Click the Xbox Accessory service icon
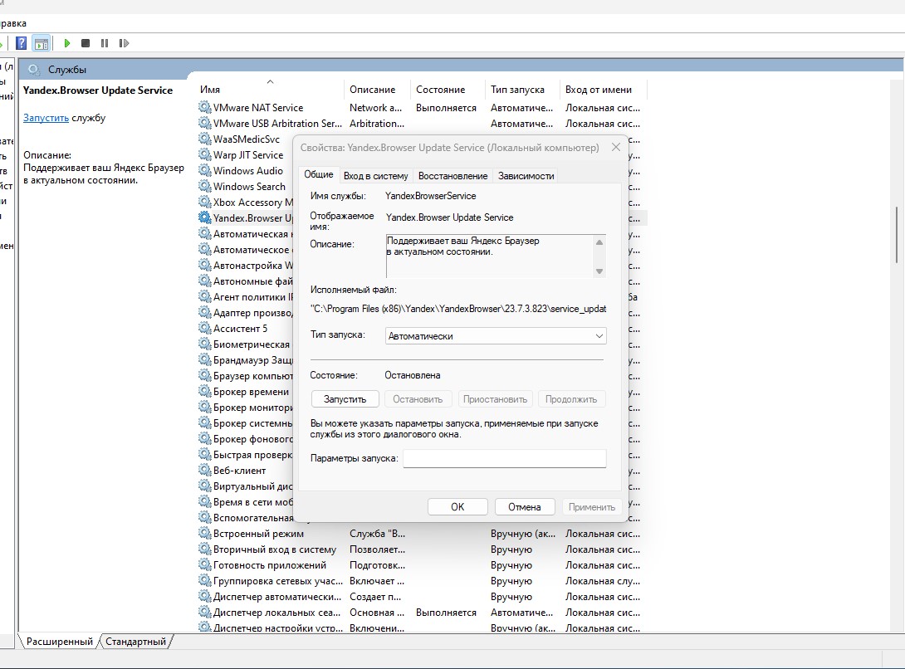905x669 pixels. tap(204, 202)
